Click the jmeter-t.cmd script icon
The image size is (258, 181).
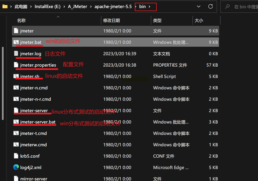pyautogui.click(x=16, y=133)
